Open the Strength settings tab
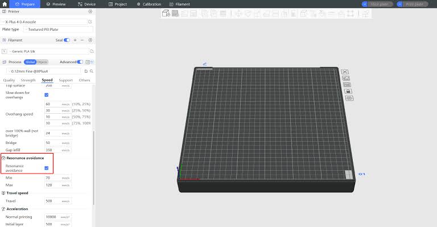This screenshot has height=227, width=437. tap(28, 80)
